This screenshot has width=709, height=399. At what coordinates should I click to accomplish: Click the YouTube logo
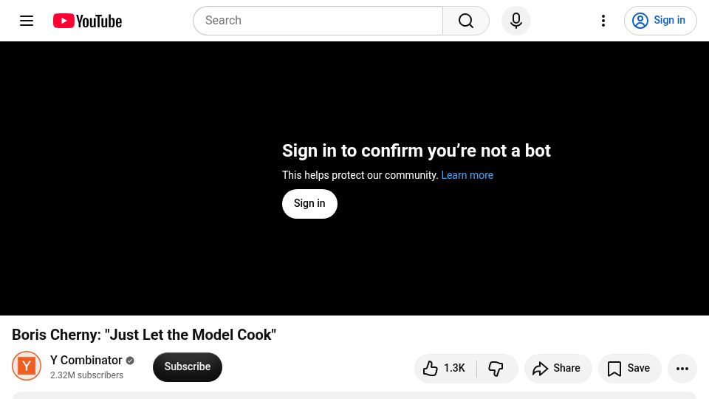pyautogui.click(x=87, y=21)
